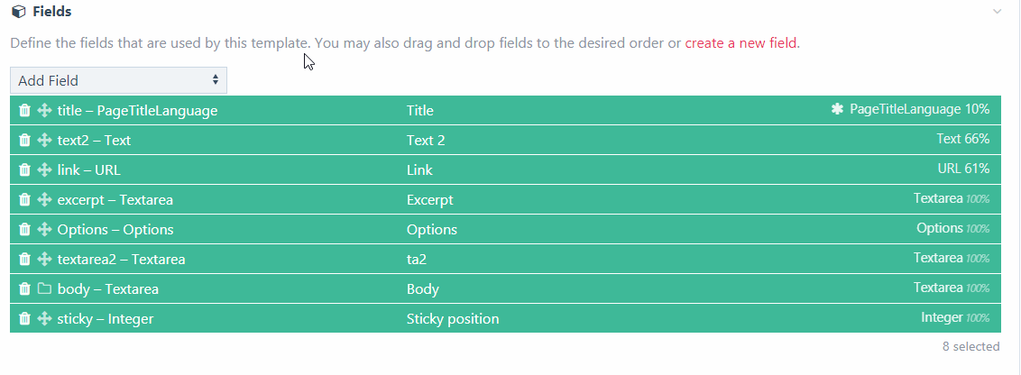Click move handle for text2 field
Viewport: 1021px width, 375px height.
[x=44, y=141]
